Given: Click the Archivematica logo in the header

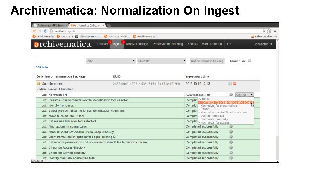Looking at the screenshot, I should (x=63, y=44).
